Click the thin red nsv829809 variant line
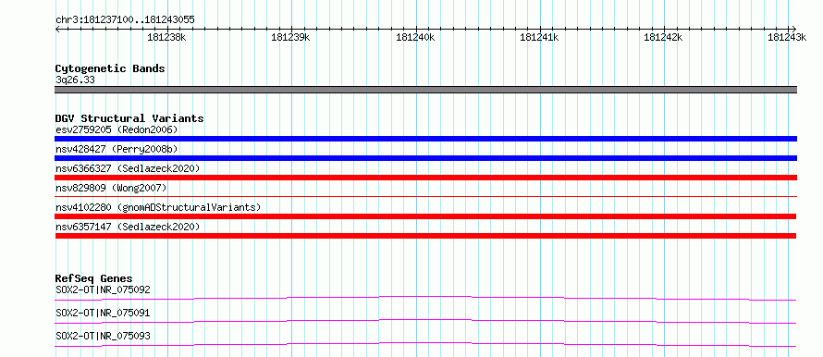 425,196
